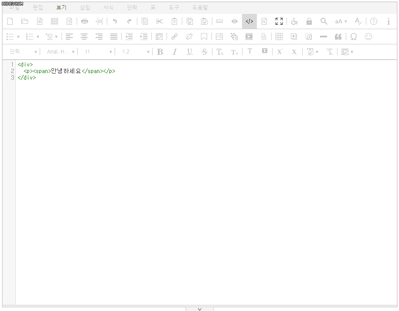This screenshot has height=311, width=399.
Task: Open the font size 11 dropdown
Action: (x=98, y=52)
